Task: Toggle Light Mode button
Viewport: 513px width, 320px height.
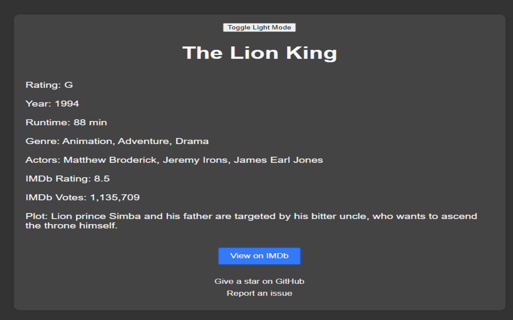Action: 259,28
